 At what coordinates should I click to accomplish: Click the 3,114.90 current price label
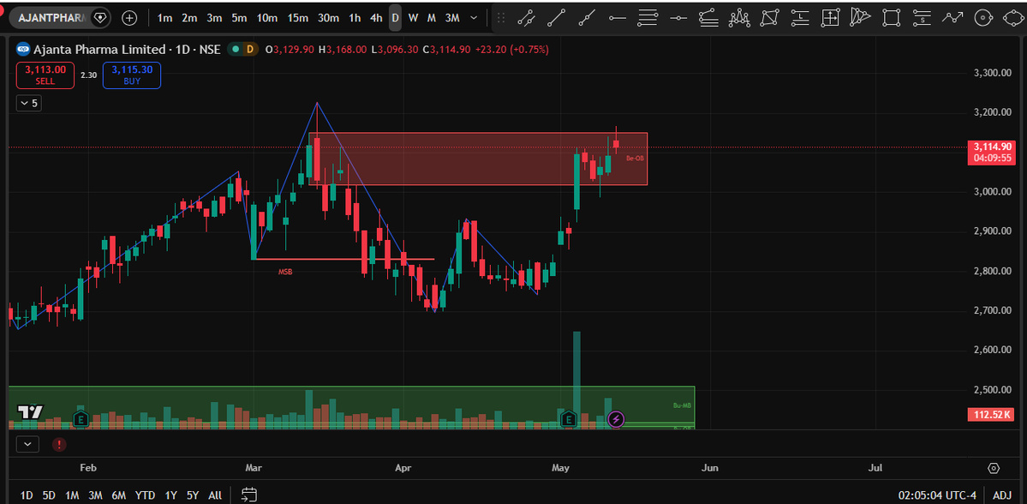click(990, 152)
